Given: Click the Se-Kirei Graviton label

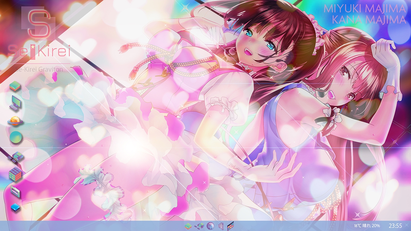Looking at the screenshot, I should pos(39,69).
